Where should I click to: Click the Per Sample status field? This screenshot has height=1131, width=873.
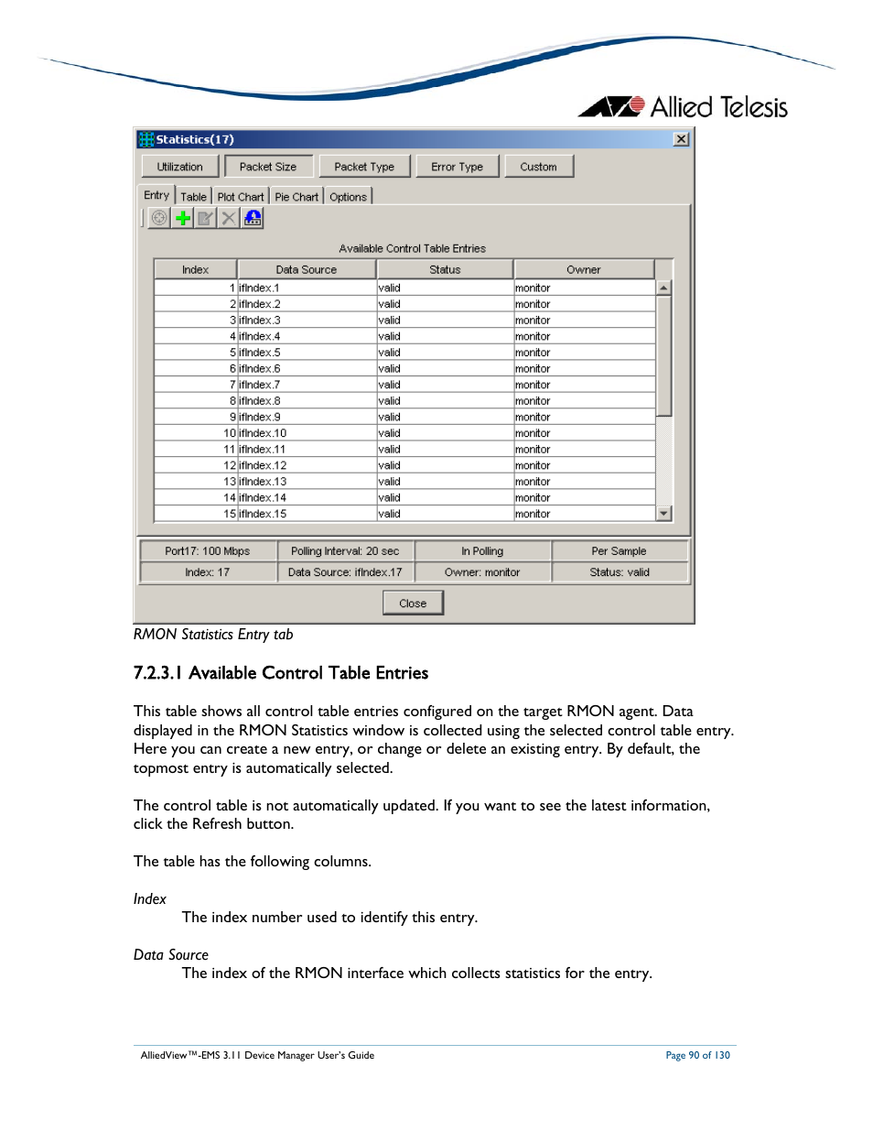(x=620, y=551)
